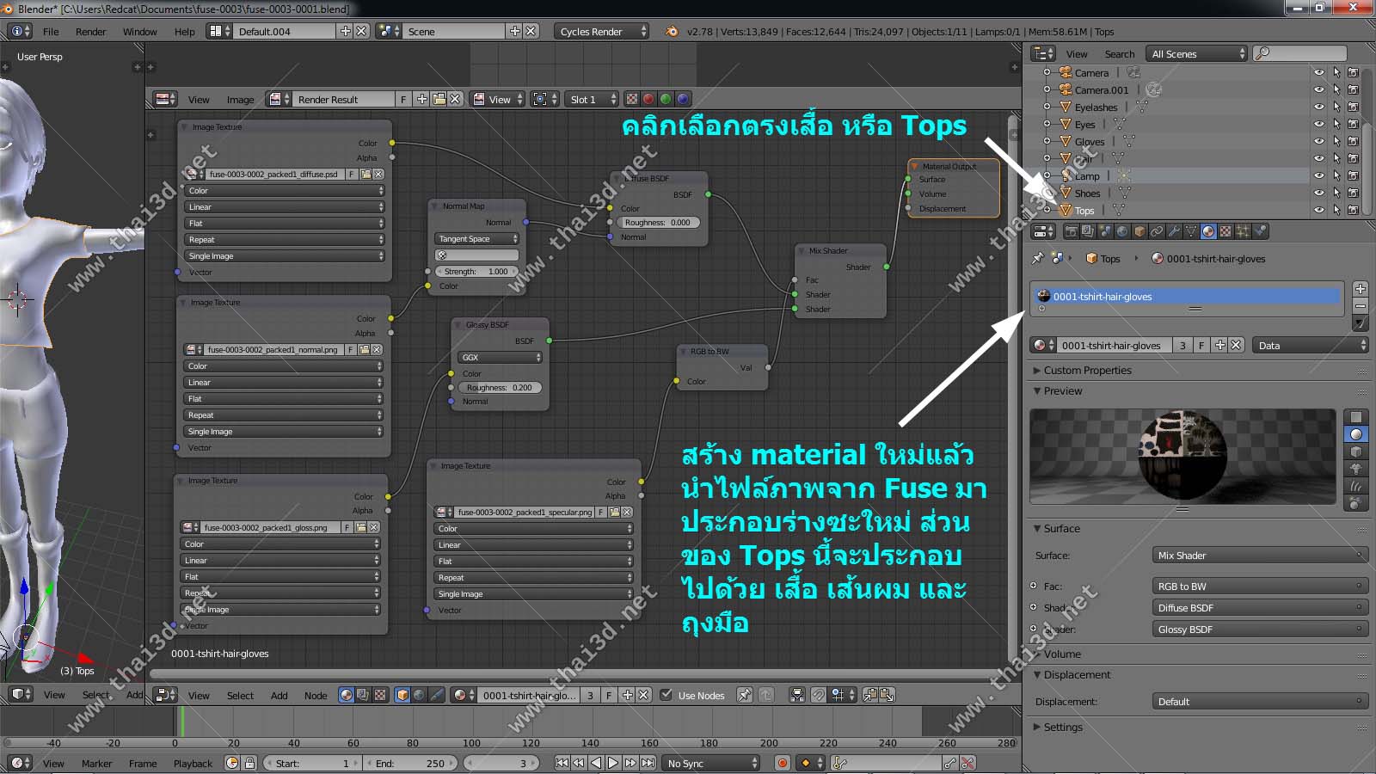This screenshot has width=1376, height=774.
Task: Open the Render menu in top bar
Action: pyautogui.click(x=90, y=32)
